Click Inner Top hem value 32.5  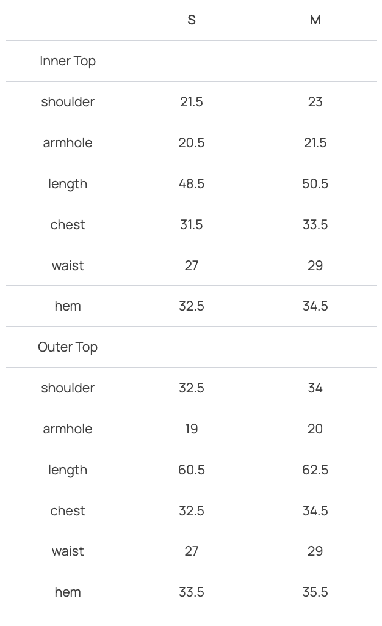click(192, 306)
